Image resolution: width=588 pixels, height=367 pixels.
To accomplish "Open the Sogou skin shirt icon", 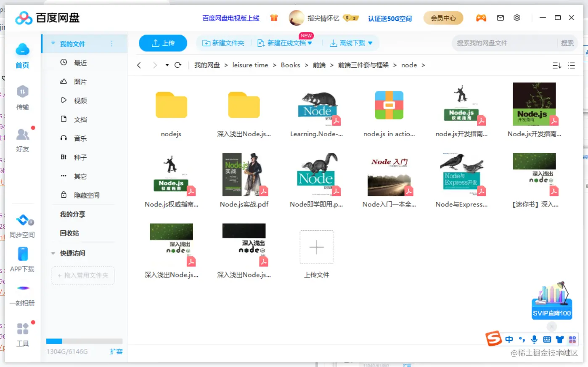I will [x=559, y=339].
